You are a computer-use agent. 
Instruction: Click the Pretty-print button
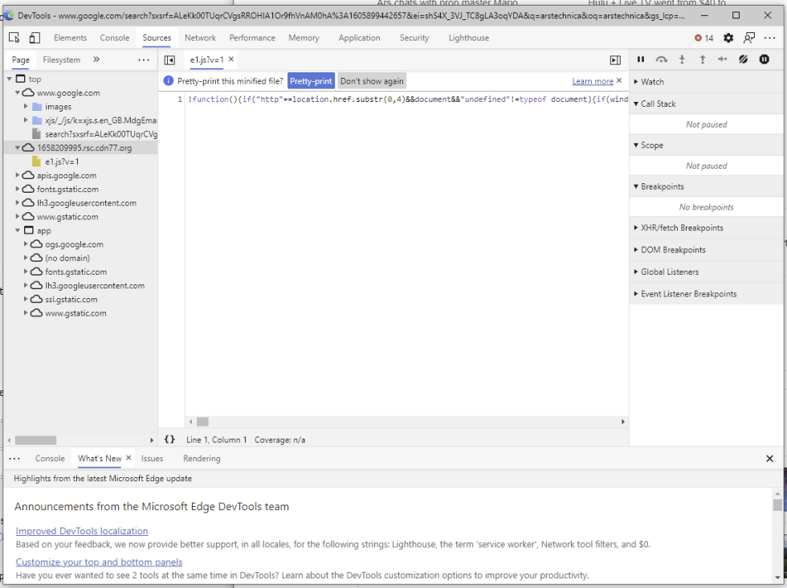[311, 80]
